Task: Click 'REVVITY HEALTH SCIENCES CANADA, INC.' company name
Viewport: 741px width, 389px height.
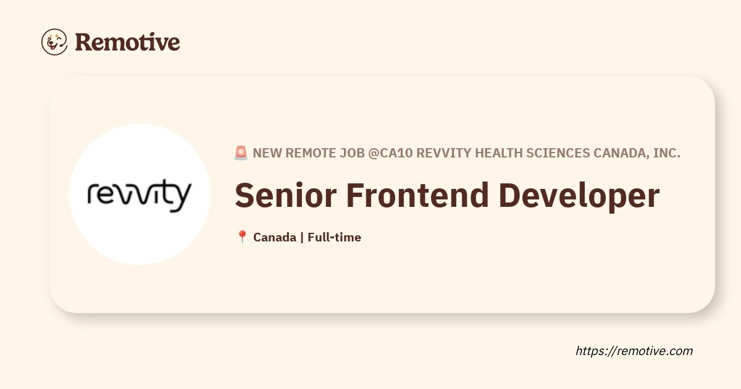Action: [548, 153]
